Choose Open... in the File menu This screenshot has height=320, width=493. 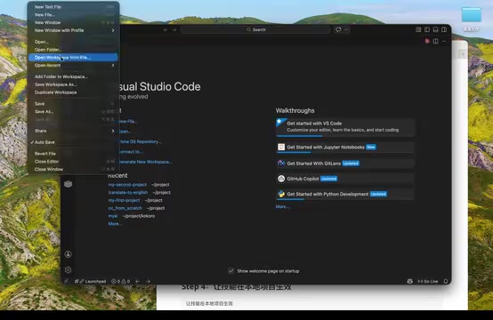[73, 42]
